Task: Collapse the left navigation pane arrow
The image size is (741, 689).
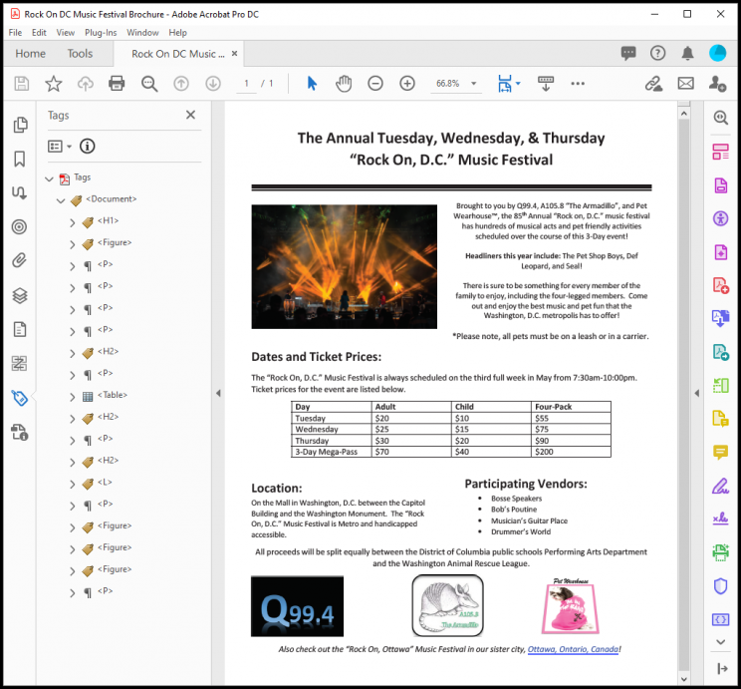Action: [x=218, y=393]
